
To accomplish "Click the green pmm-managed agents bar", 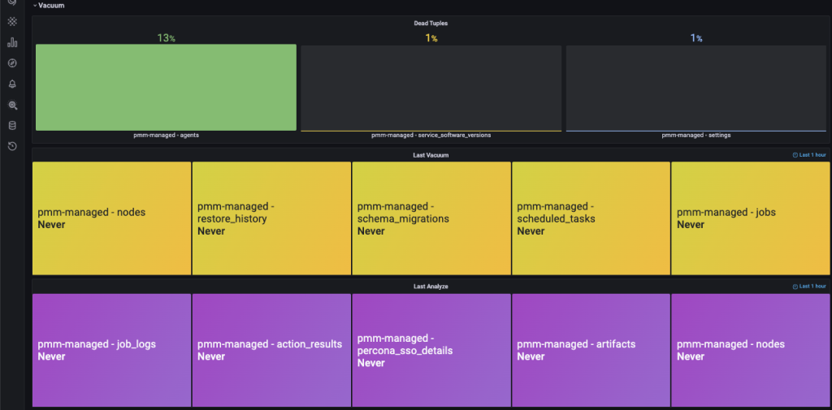I will [166, 88].
